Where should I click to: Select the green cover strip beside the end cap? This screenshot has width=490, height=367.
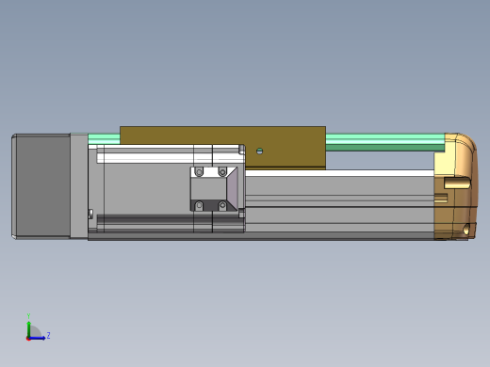385,142
